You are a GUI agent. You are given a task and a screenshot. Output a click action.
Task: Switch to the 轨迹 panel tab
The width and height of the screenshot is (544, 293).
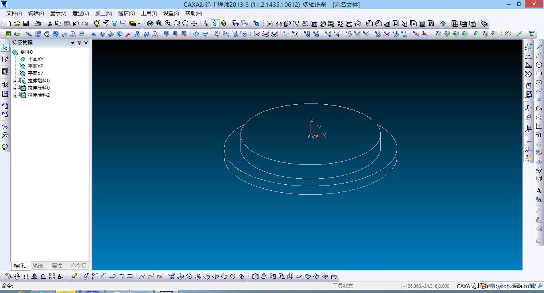point(40,266)
